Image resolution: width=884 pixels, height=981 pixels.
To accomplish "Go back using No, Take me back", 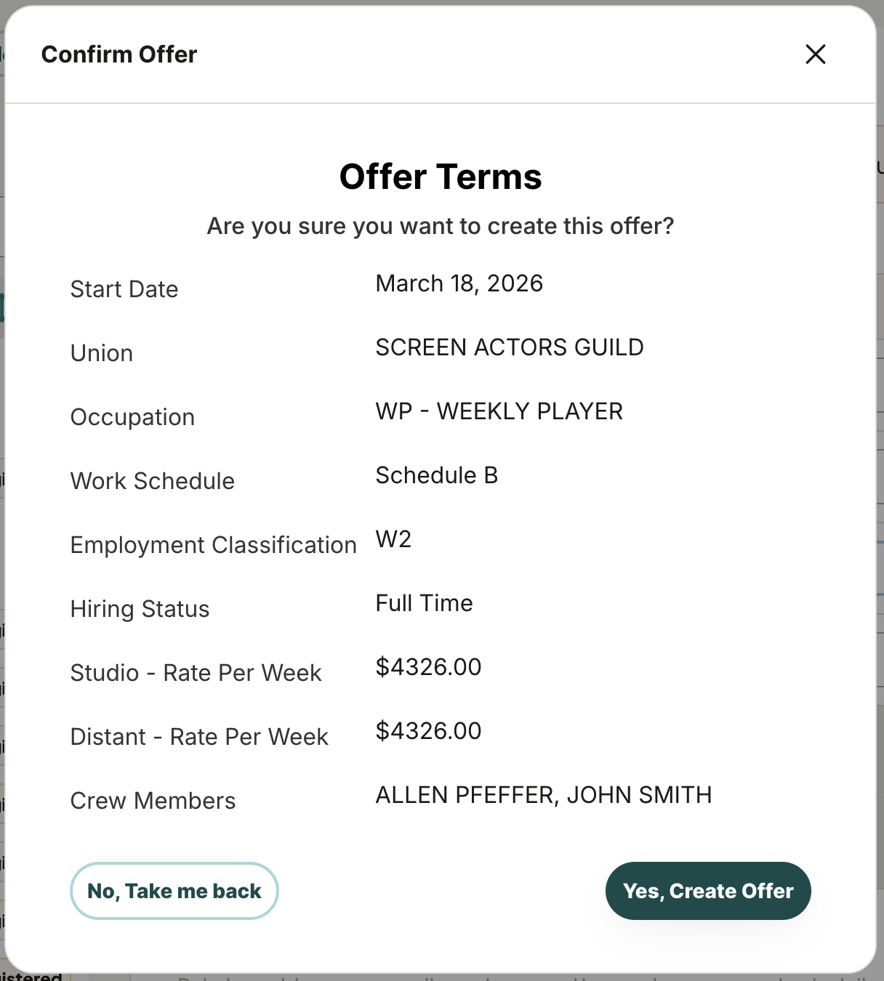I will point(174,891).
